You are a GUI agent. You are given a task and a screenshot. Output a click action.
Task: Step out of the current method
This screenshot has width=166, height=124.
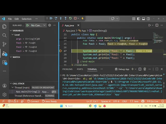pos(66,18)
